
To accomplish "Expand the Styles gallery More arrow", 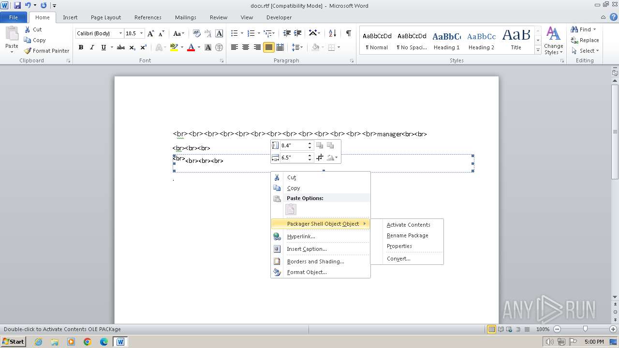I will click(538, 50).
